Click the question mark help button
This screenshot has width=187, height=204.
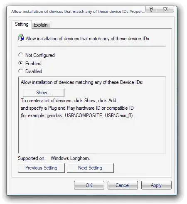tap(151, 9)
